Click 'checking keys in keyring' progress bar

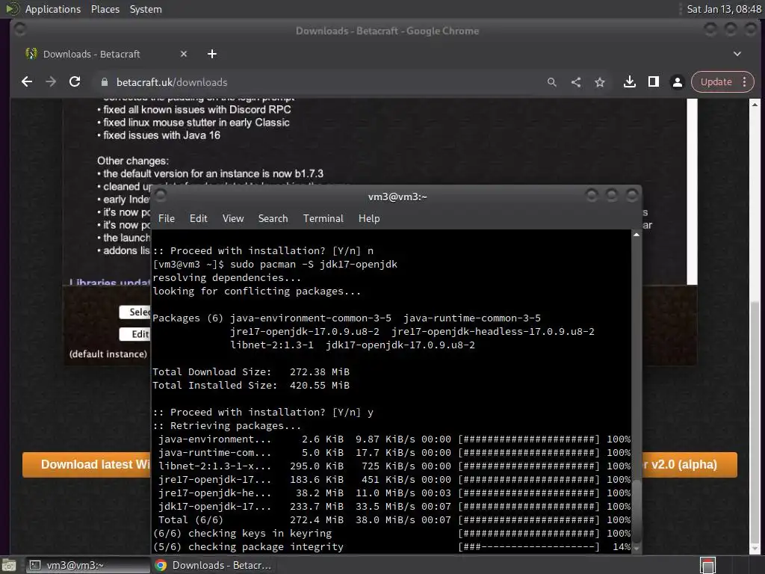coord(529,534)
